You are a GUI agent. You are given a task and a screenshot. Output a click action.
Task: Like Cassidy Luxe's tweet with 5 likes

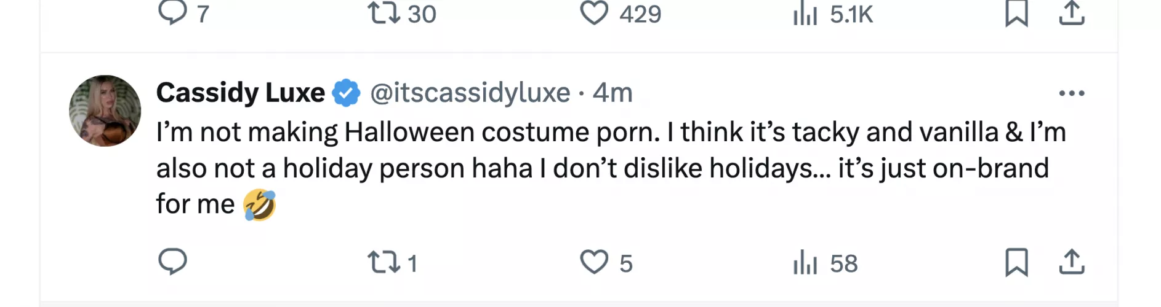[x=594, y=262]
